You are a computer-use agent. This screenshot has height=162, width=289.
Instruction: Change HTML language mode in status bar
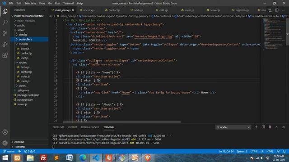(270, 151)
